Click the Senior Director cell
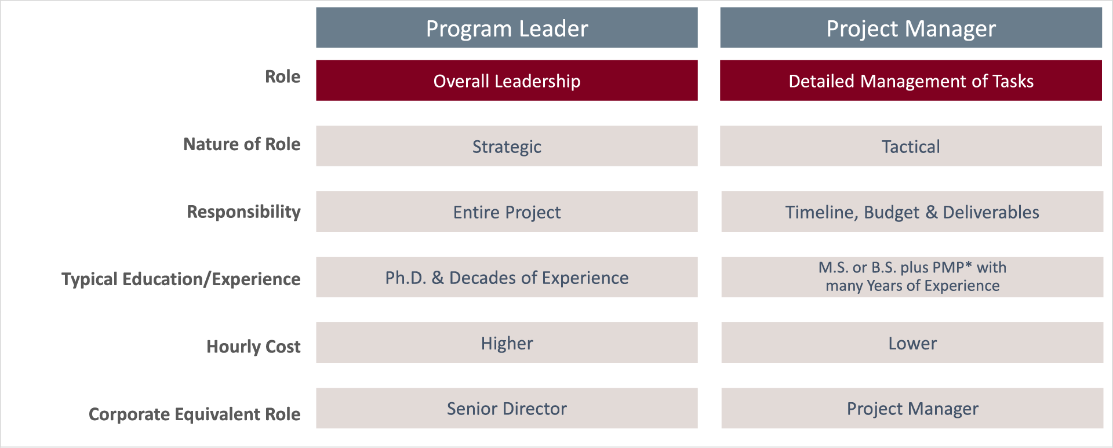Viewport: 1113px width, 448px height. [x=507, y=408]
